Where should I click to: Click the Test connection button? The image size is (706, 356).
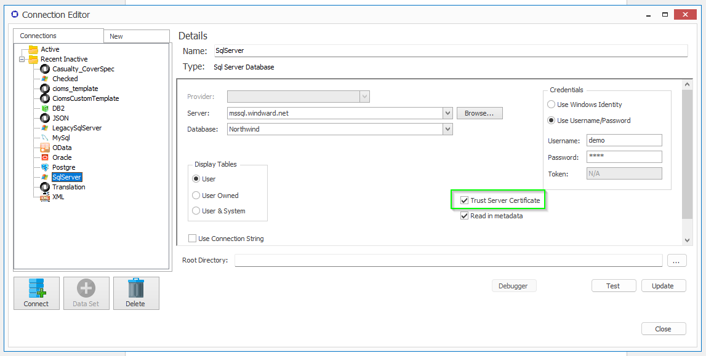[613, 286]
